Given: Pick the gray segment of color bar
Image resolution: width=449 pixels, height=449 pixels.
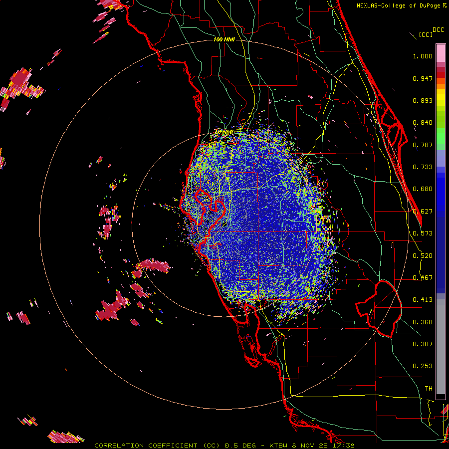Looking at the screenshot, I should pos(441,347).
